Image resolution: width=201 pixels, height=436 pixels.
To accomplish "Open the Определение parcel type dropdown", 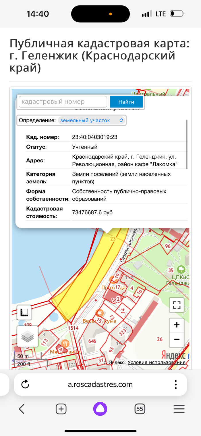I will click(92, 120).
